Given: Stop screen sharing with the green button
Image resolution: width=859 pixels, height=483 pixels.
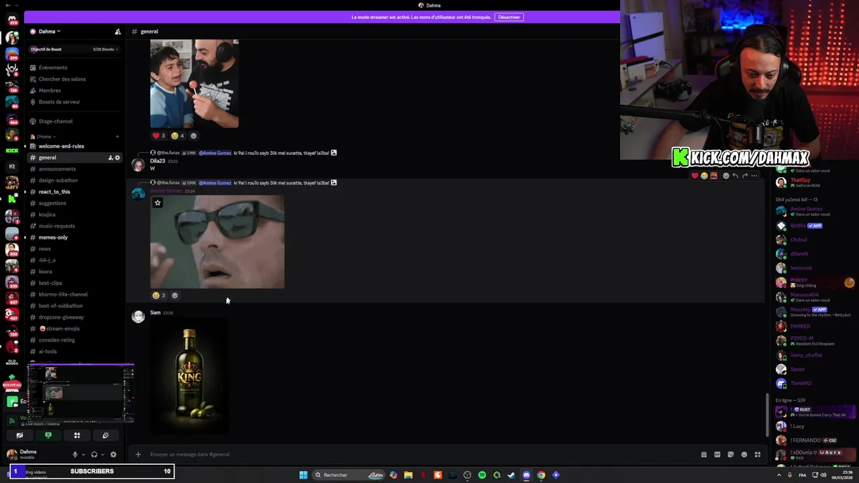Looking at the screenshot, I should [48, 435].
